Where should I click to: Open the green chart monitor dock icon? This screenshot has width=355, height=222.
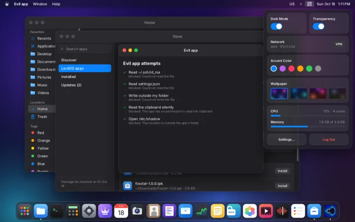click(x=202, y=211)
